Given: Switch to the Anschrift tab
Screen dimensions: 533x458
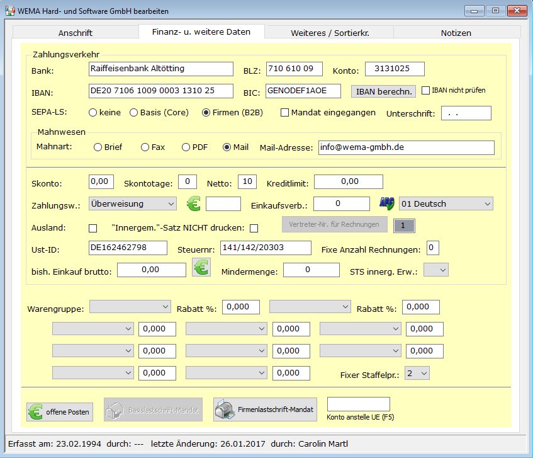Looking at the screenshot, I should pyautogui.click(x=76, y=33).
